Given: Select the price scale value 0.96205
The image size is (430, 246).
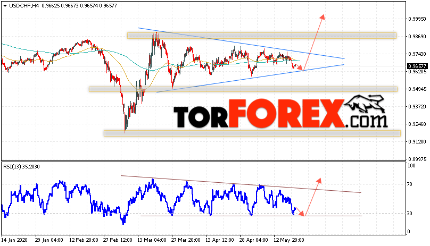Looking at the screenshot, I should [x=417, y=72].
